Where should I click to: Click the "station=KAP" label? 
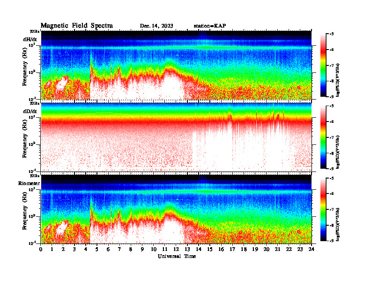(x=210, y=26)
